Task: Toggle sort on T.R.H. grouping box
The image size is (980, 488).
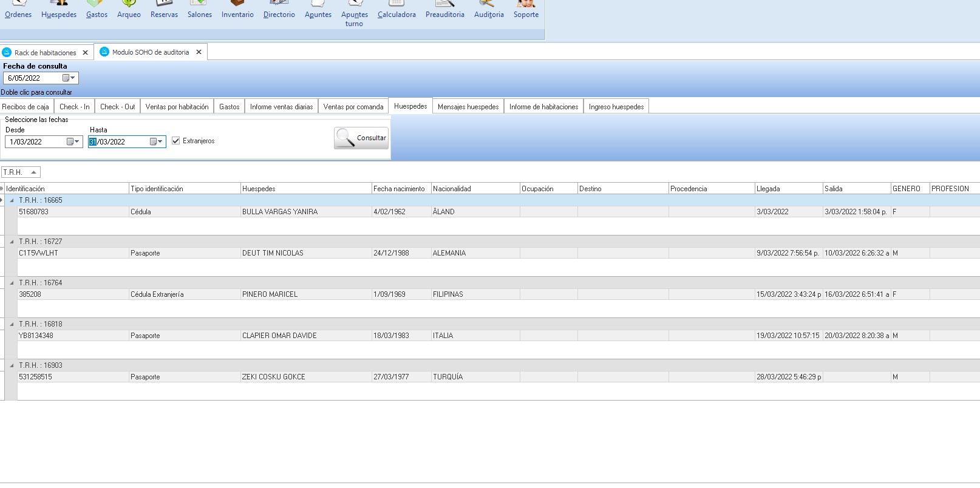Action: [x=21, y=172]
